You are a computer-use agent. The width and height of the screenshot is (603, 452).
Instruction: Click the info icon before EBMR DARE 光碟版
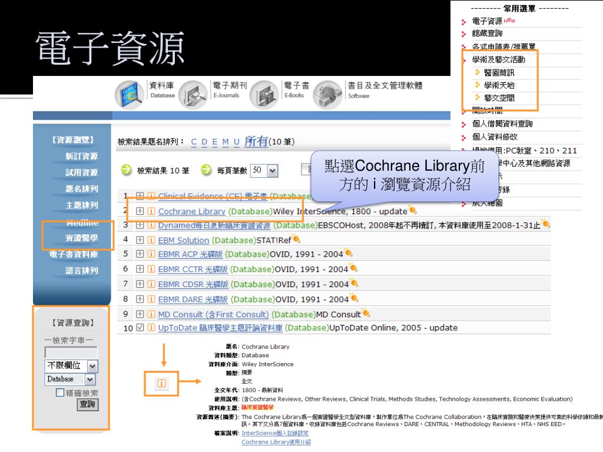click(x=151, y=299)
